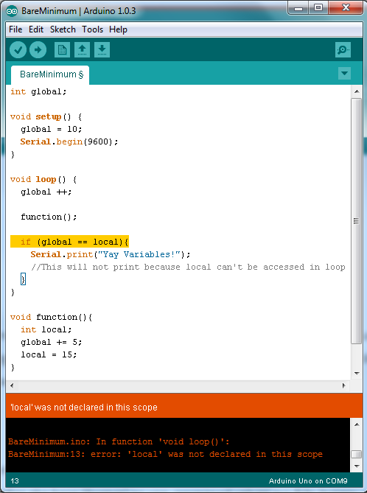Screen dimensions: 367x493
Task: Open a sketch with up-arrow icon
Action: (x=82, y=49)
